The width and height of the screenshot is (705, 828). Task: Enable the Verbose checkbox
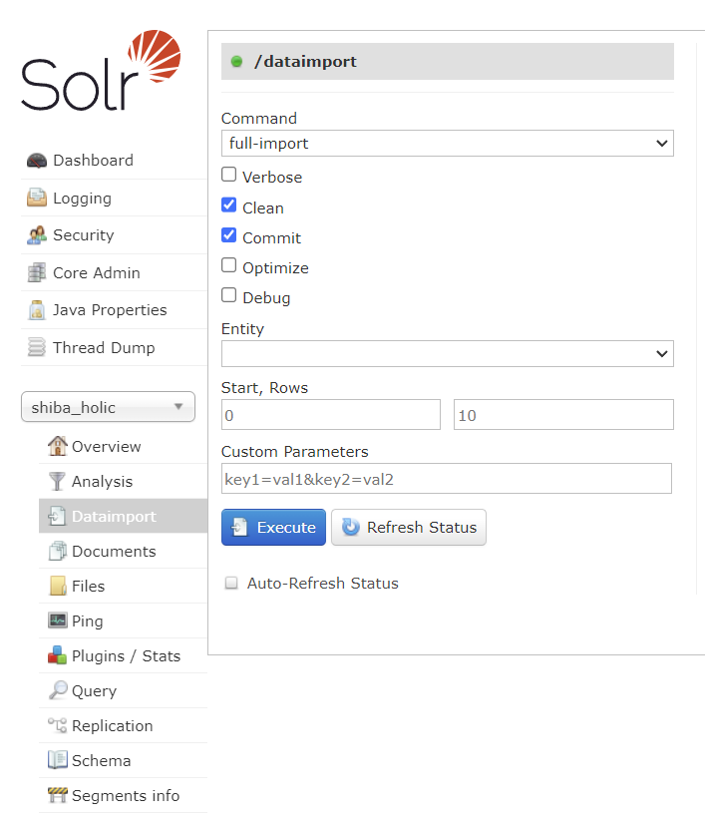coord(228,175)
